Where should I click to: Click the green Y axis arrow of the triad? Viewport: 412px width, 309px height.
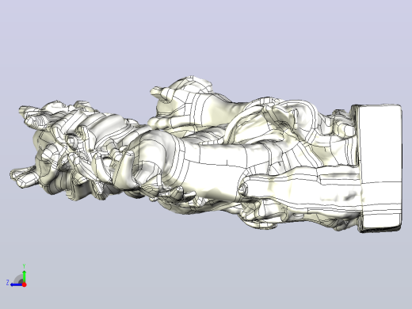pyautogui.click(x=24, y=276)
